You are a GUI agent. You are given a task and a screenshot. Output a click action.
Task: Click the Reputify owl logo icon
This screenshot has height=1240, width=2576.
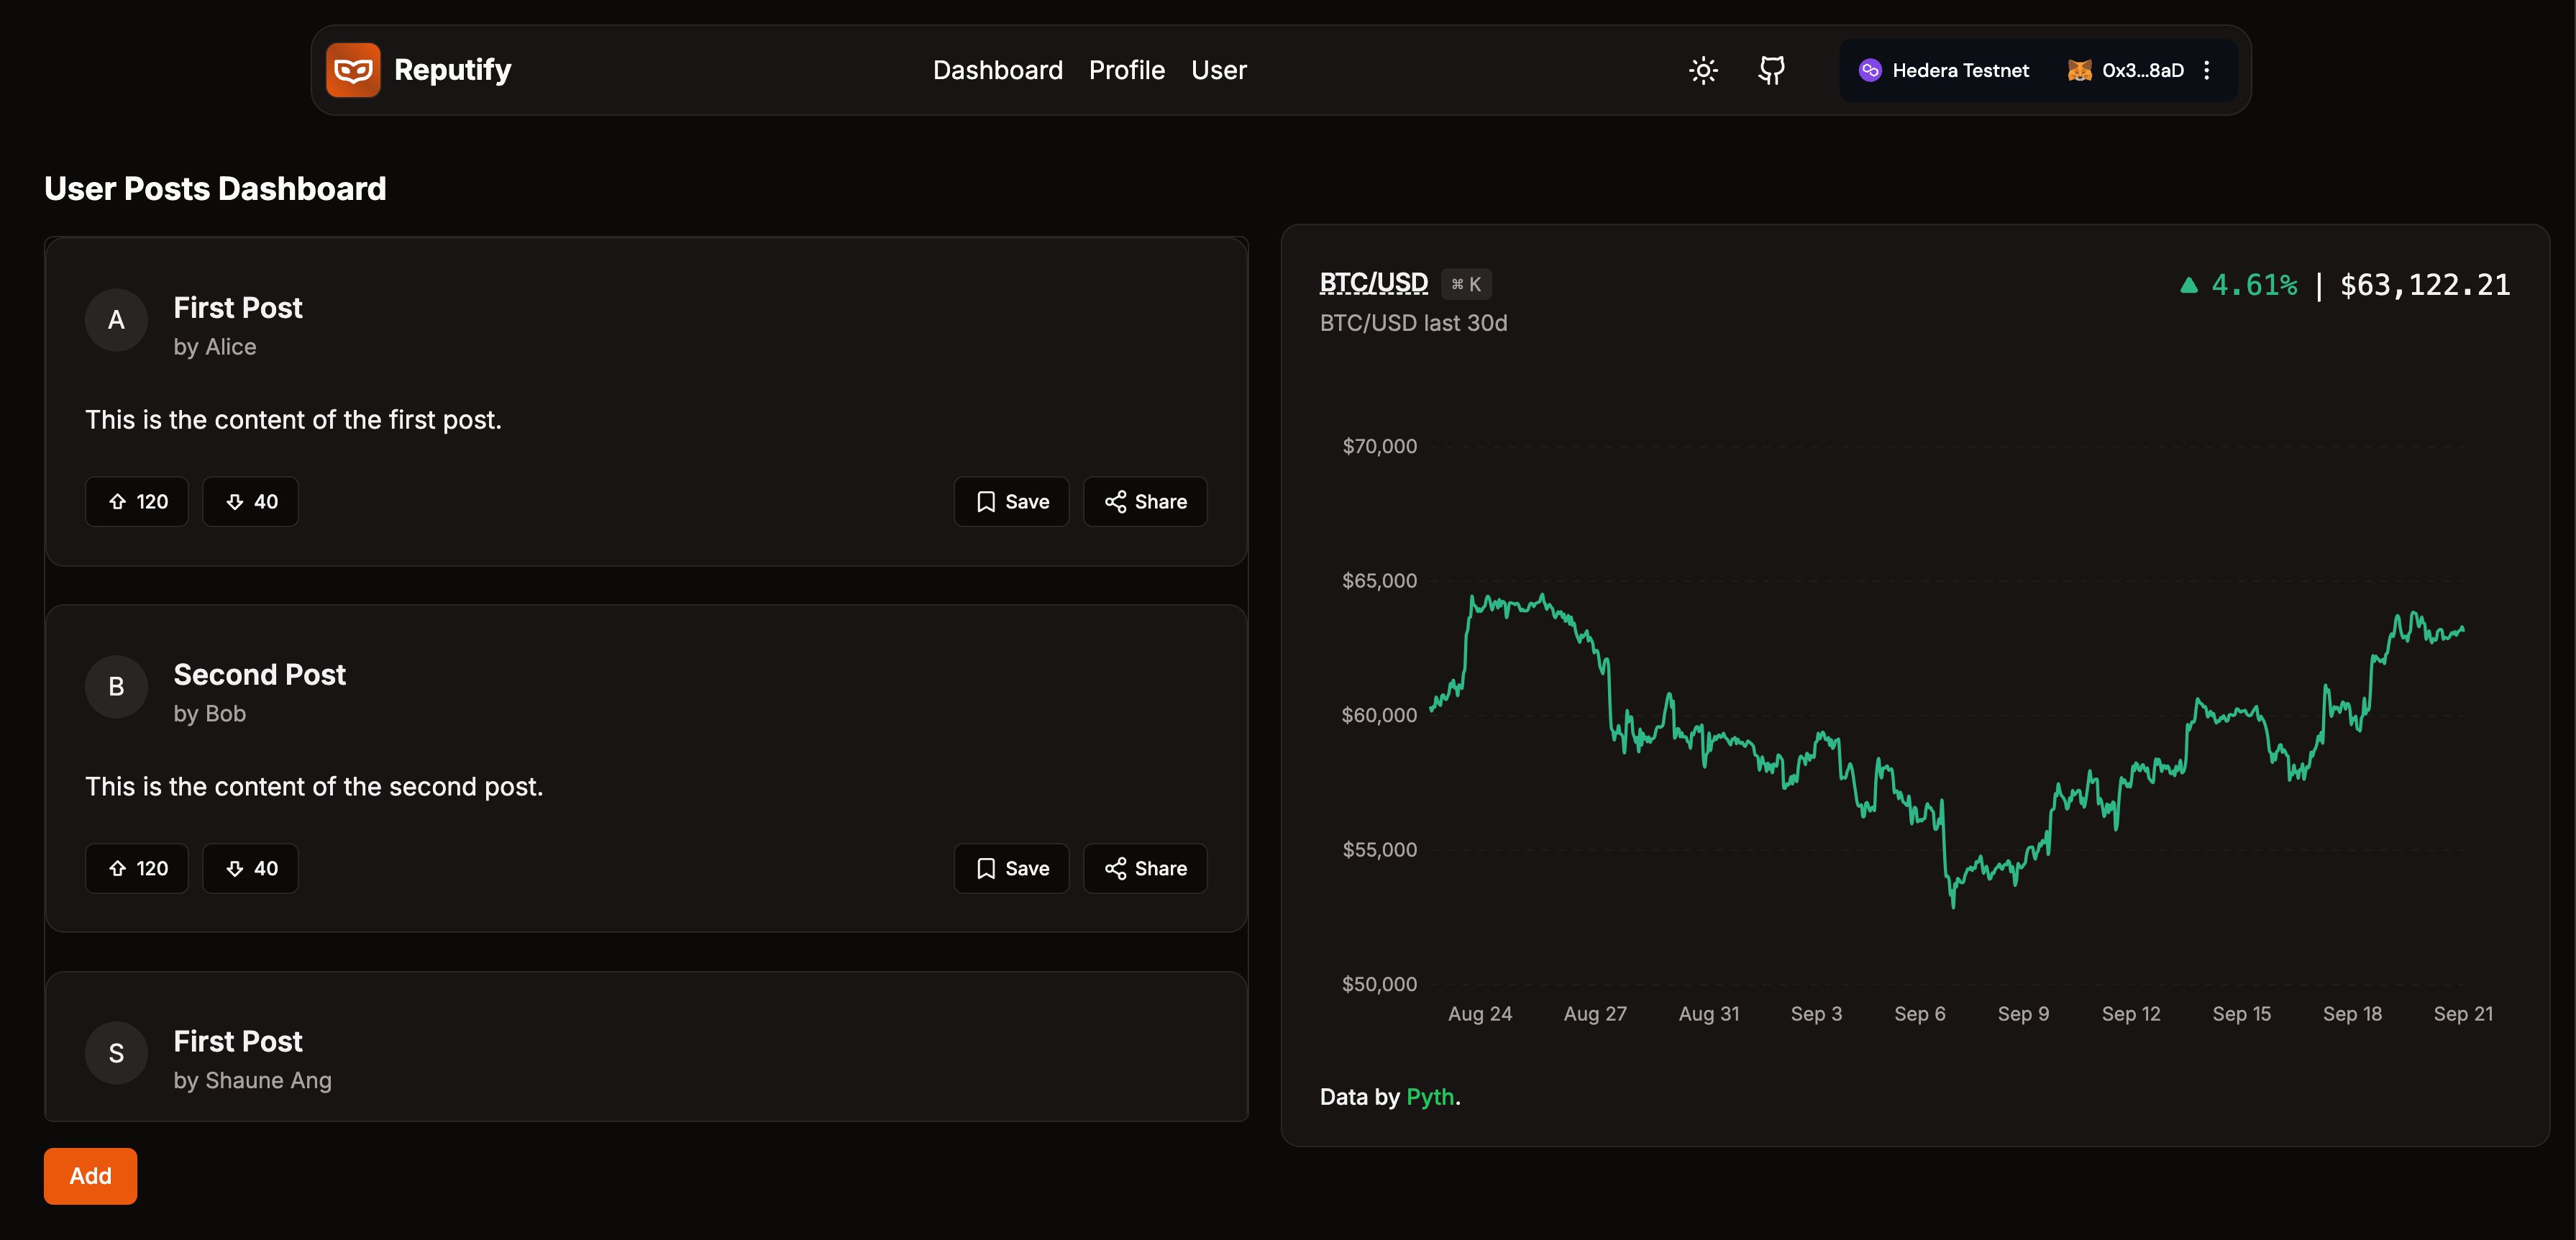pyautogui.click(x=352, y=69)
